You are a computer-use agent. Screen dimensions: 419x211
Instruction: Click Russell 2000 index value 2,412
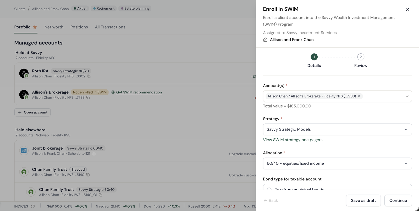216,206
